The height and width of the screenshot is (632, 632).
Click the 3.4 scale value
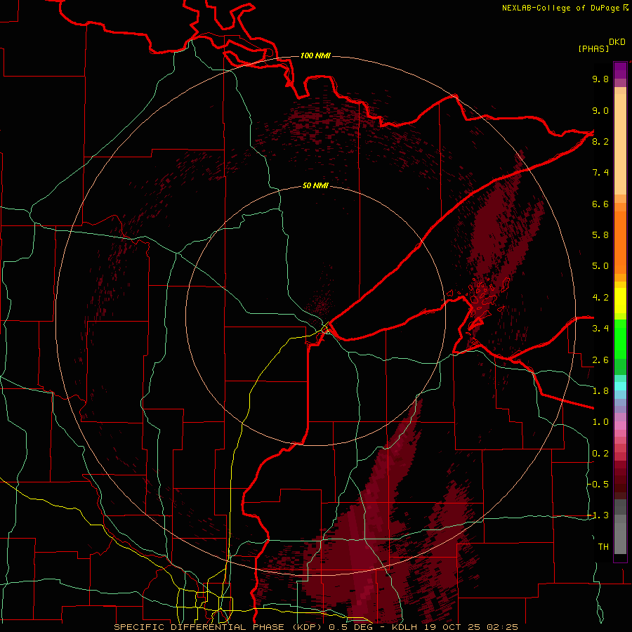coord(600,329)
